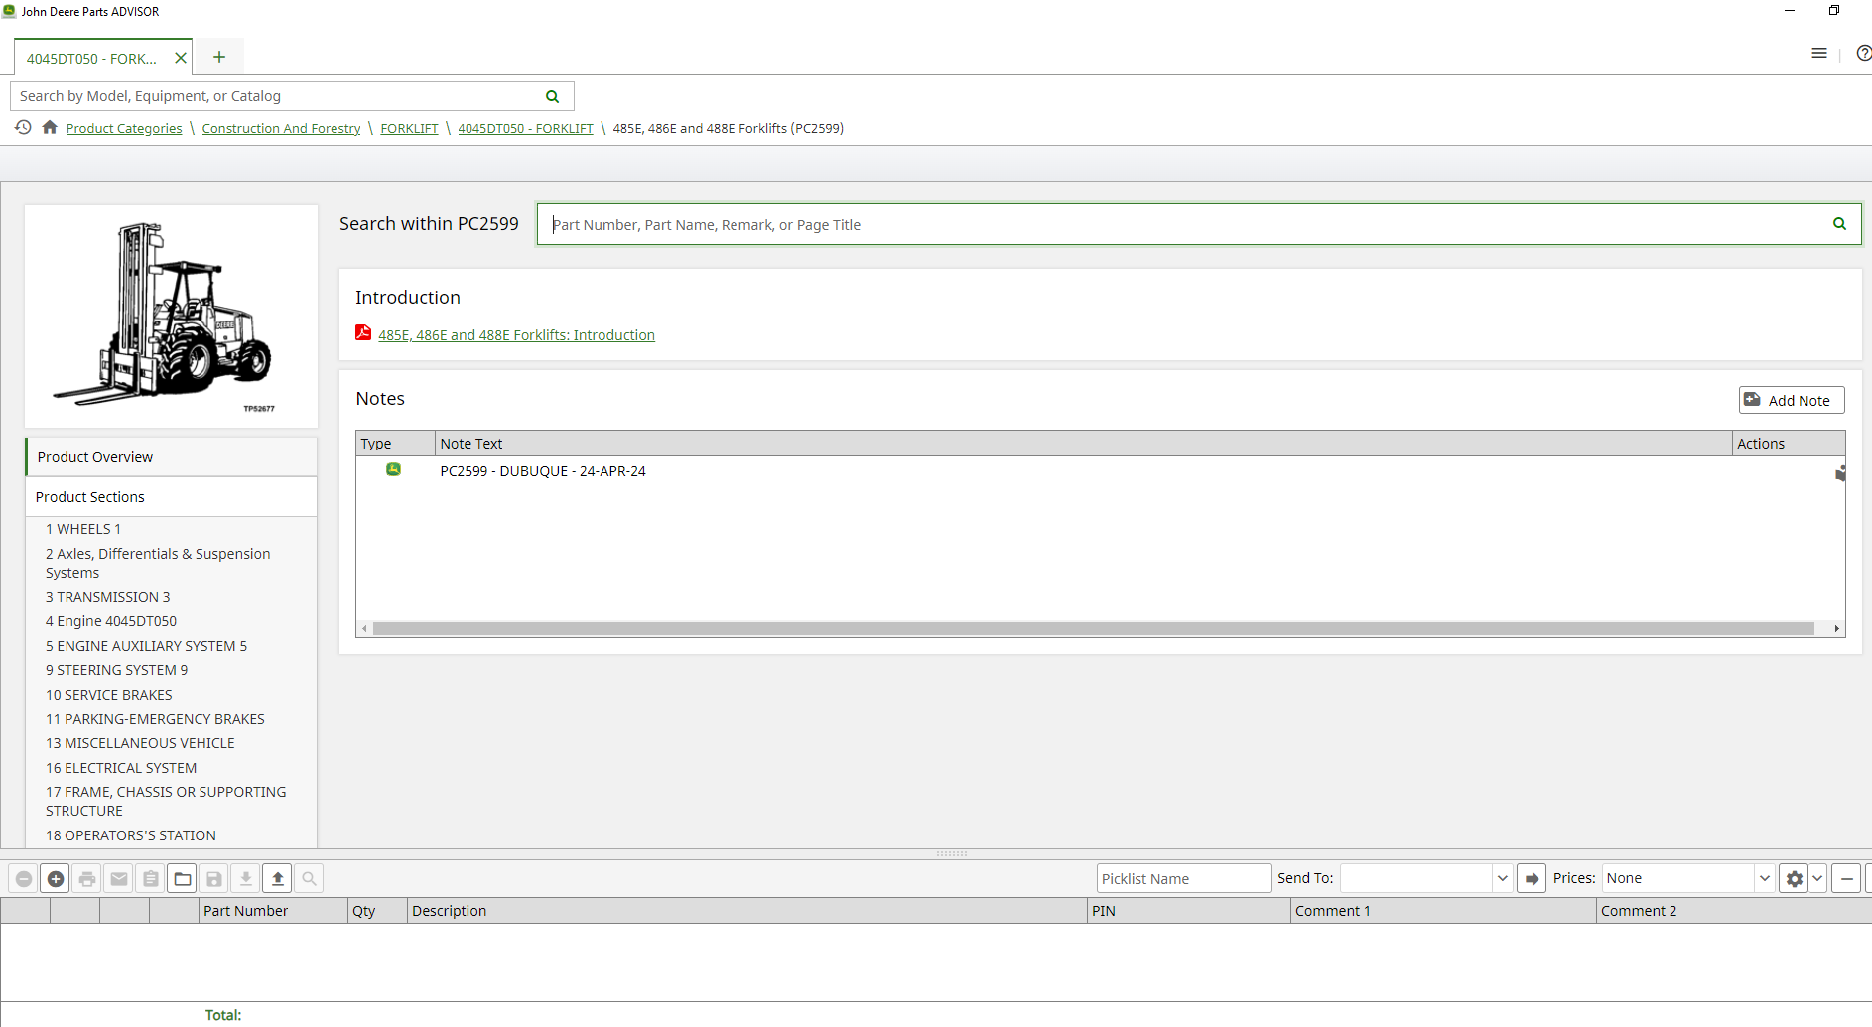Click the add item plus icon in picklist toolbar
The image size is (1872, 1027).
click(x=56, y=879)
